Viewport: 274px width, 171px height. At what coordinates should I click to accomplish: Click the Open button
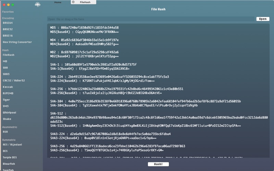click(263, 19)
